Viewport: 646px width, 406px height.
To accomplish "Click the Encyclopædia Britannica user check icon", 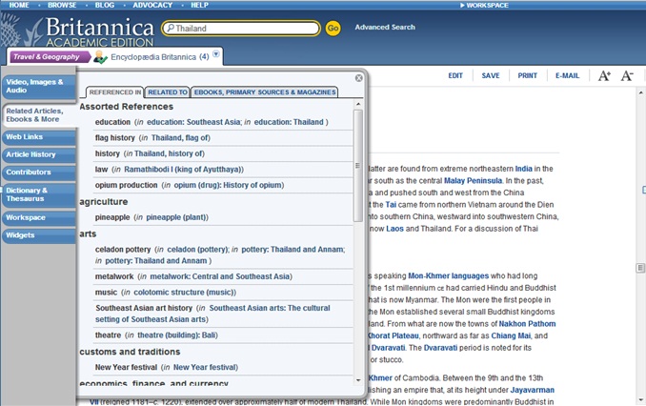I will coord(100,57).
